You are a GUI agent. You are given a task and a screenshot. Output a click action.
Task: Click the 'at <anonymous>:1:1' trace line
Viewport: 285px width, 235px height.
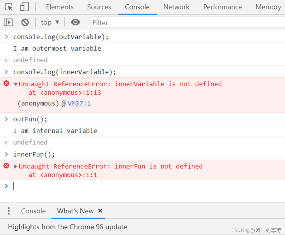click(x=63, y=175)
